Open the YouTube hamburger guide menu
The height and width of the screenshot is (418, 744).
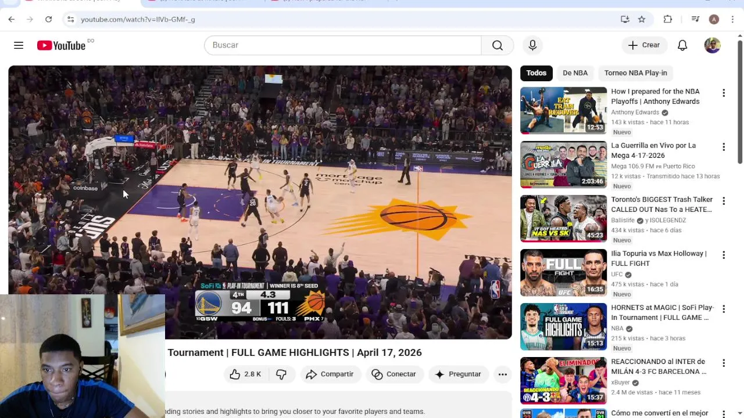[x=19, y=45]
